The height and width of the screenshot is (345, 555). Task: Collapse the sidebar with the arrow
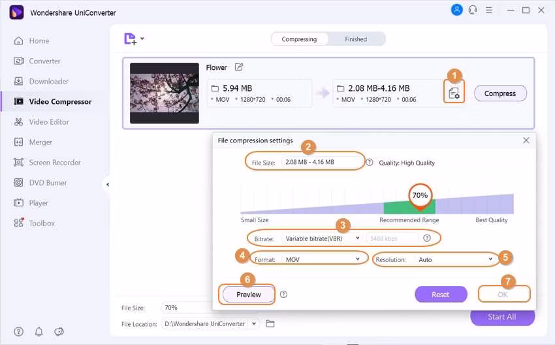click(108, 184)
